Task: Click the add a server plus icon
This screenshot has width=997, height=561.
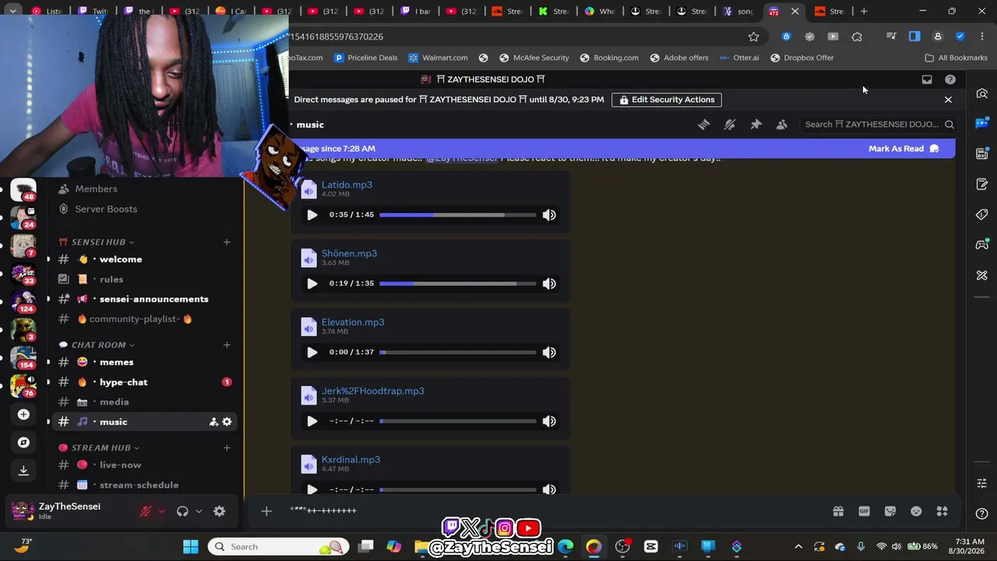Action: pyautogui.click(x=23, y=415)
